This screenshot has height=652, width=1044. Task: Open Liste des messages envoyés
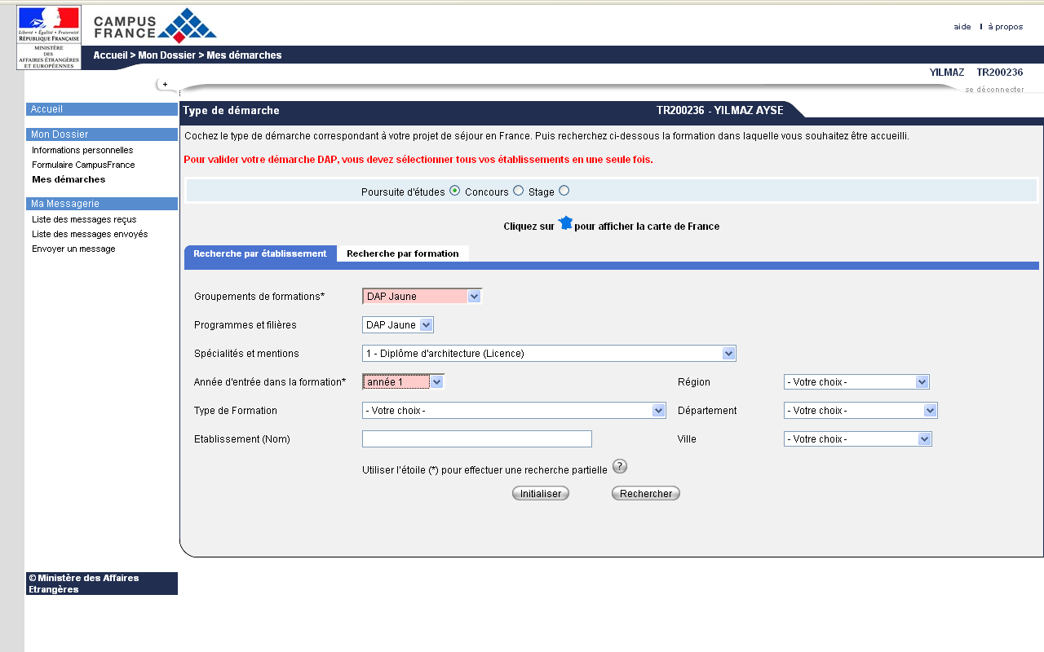[90, 234]
